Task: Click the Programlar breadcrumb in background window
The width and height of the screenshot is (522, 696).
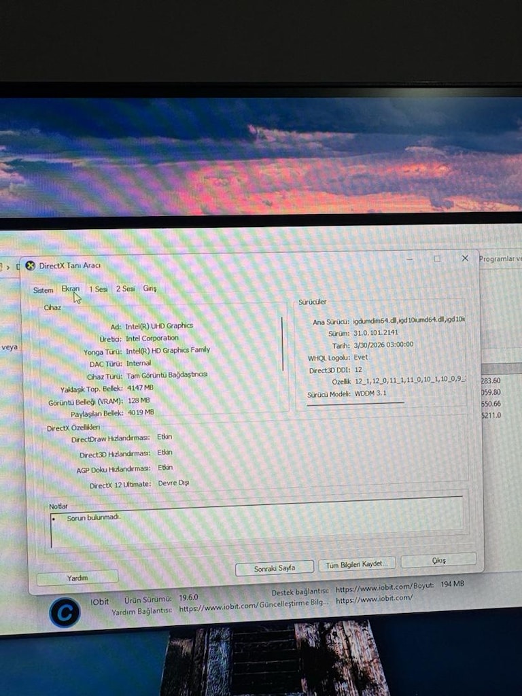Action: point(500,259)
